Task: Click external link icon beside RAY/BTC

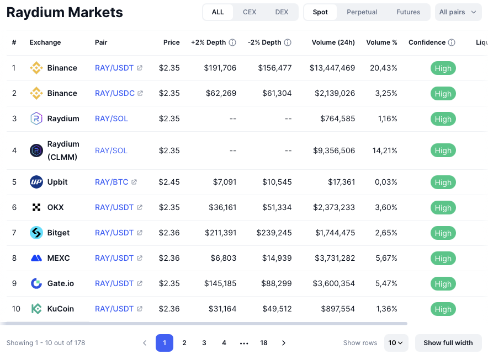Action: 134,182
